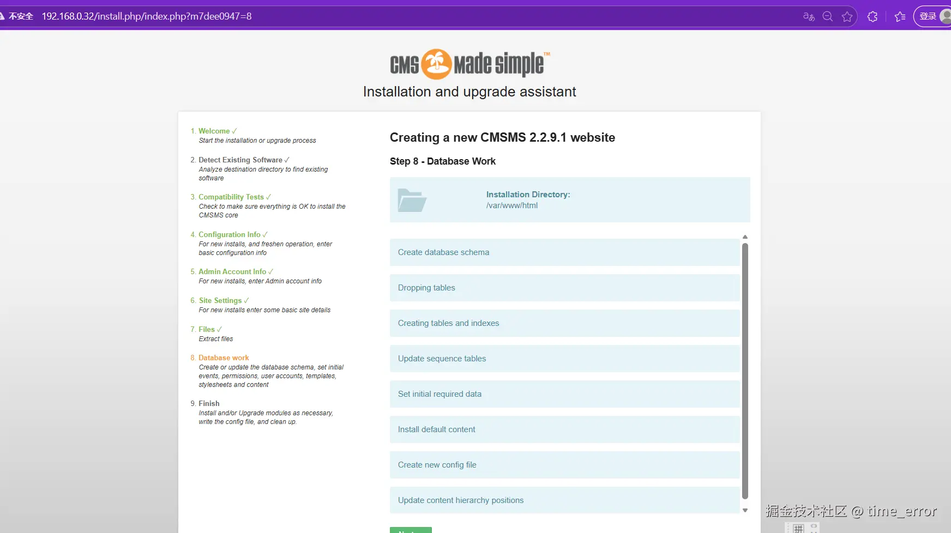Click the scrollbar down arrow on progress panel
The height and width of the screenshot is (533, 951).
point(745,510)
